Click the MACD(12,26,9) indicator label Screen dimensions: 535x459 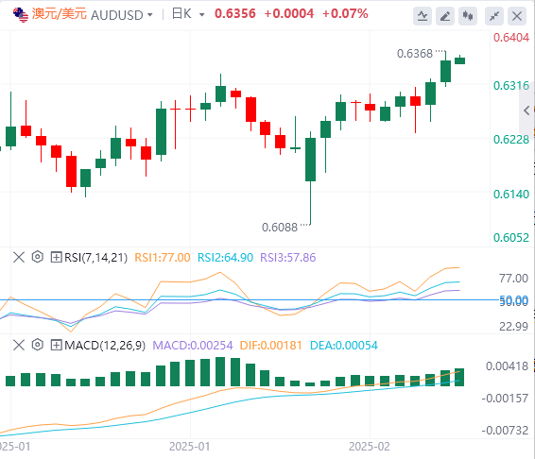pos(105,346)
